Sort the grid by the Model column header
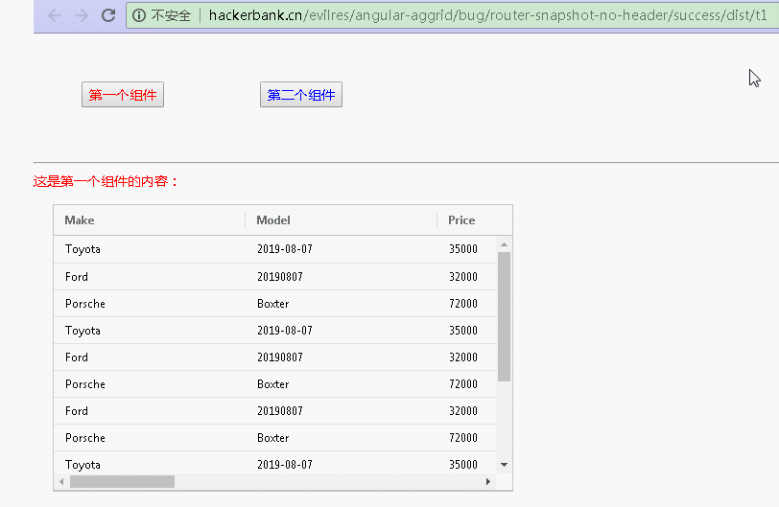Image resolution: width=779 pixels, height=507 pixels. (342, 220)
